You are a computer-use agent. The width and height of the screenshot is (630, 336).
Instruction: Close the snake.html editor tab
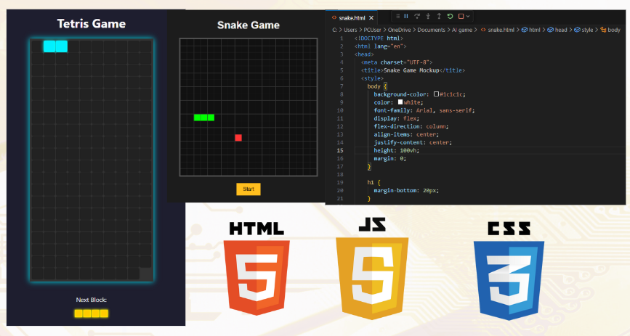click(372, 17)
